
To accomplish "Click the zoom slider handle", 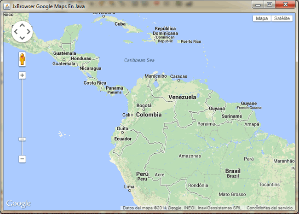I will 22,139.
